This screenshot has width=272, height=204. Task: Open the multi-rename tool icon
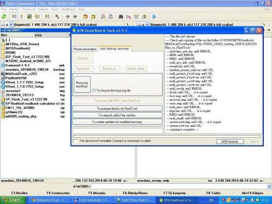tap(128, 17)
